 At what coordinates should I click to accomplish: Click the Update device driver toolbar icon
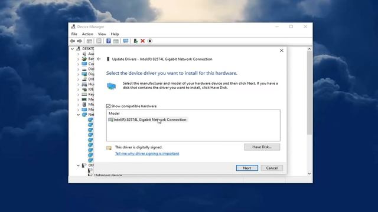pyautogui.click(x=135, y=41)
